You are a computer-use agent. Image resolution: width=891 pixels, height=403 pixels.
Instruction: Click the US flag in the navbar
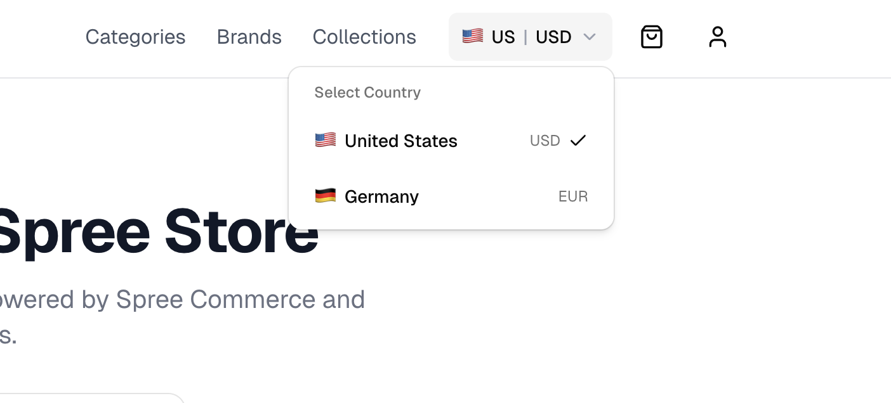(x=473, y=36)
